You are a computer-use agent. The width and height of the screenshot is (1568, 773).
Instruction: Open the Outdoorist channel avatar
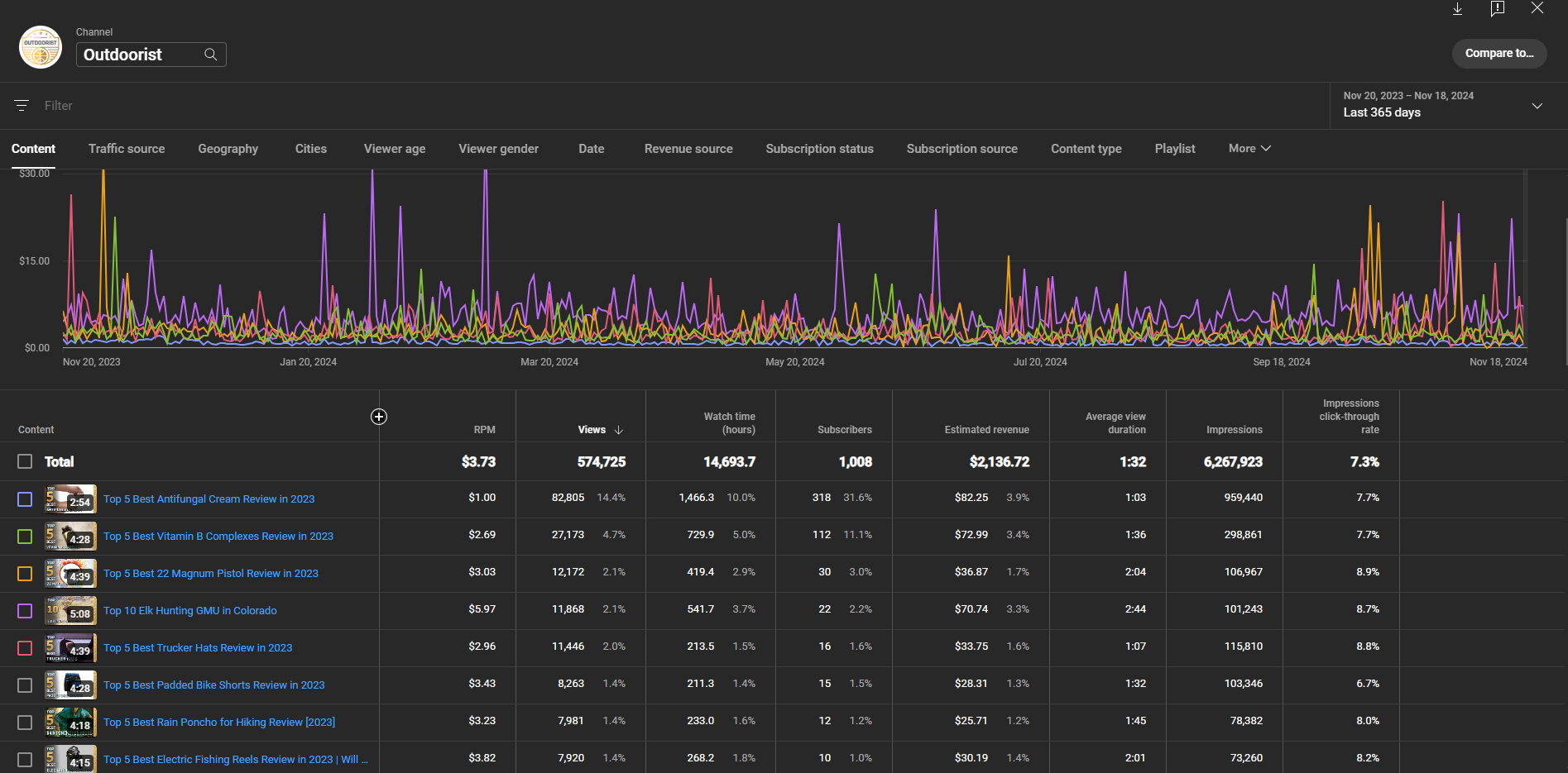click(41, 46)
